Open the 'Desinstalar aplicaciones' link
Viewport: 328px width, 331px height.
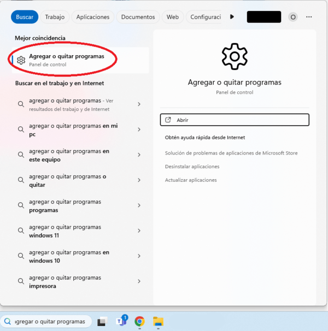pos(192,167)
